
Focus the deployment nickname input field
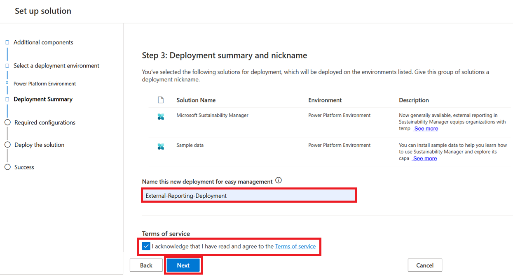(249, 196)
